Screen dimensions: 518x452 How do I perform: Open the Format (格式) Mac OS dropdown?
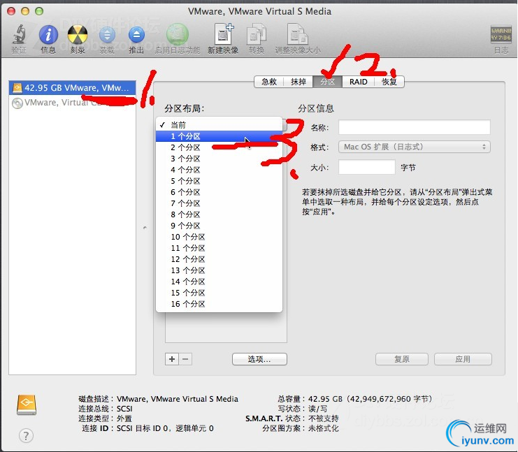tap(415, 147)
